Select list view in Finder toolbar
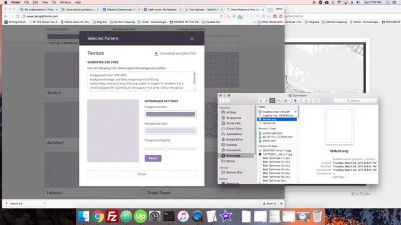This screenshot has width=401, height=225. (266, 101)
